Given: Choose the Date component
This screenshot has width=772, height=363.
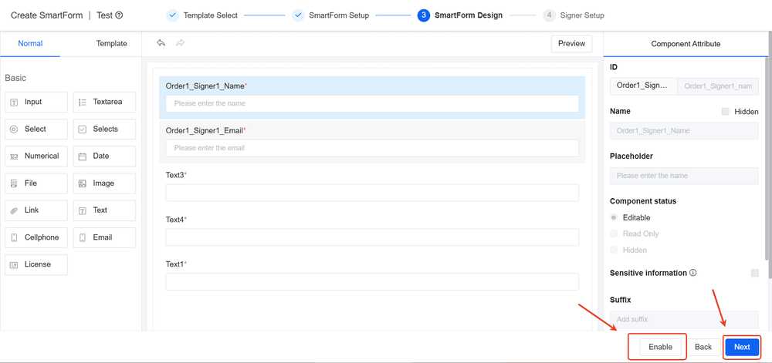Looking at the screenshot, I should click(104, 156).
